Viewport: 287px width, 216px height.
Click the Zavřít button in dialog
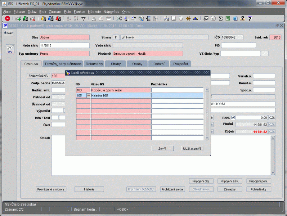162,148
